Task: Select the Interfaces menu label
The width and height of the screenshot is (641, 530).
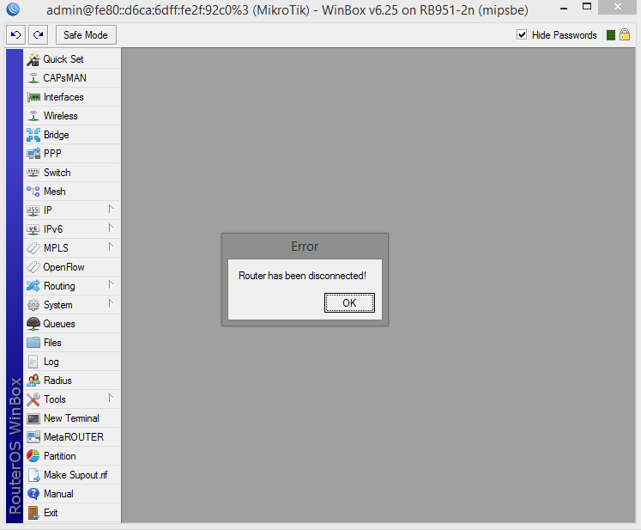Action: (63, 97)
